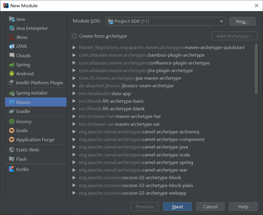263x215 pixels.
Task: Click the Clouds speech-bubble icon
Action: coord(12,55)
